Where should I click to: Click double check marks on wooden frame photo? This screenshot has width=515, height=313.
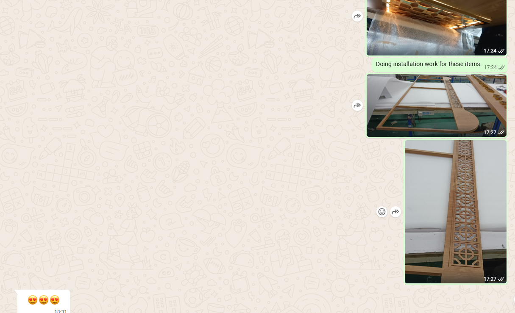(501, 133)
